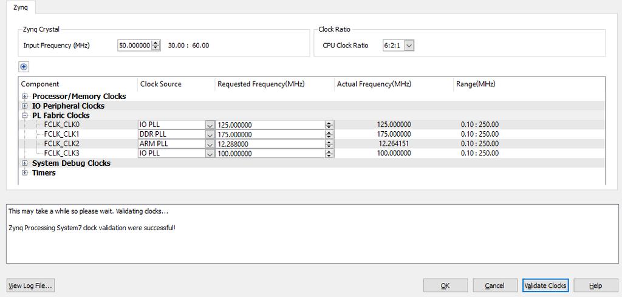This screenshot has height=297, width=622.
Task: Click FCLK_CLK0 requested frequency field
Action: [270, 125]
